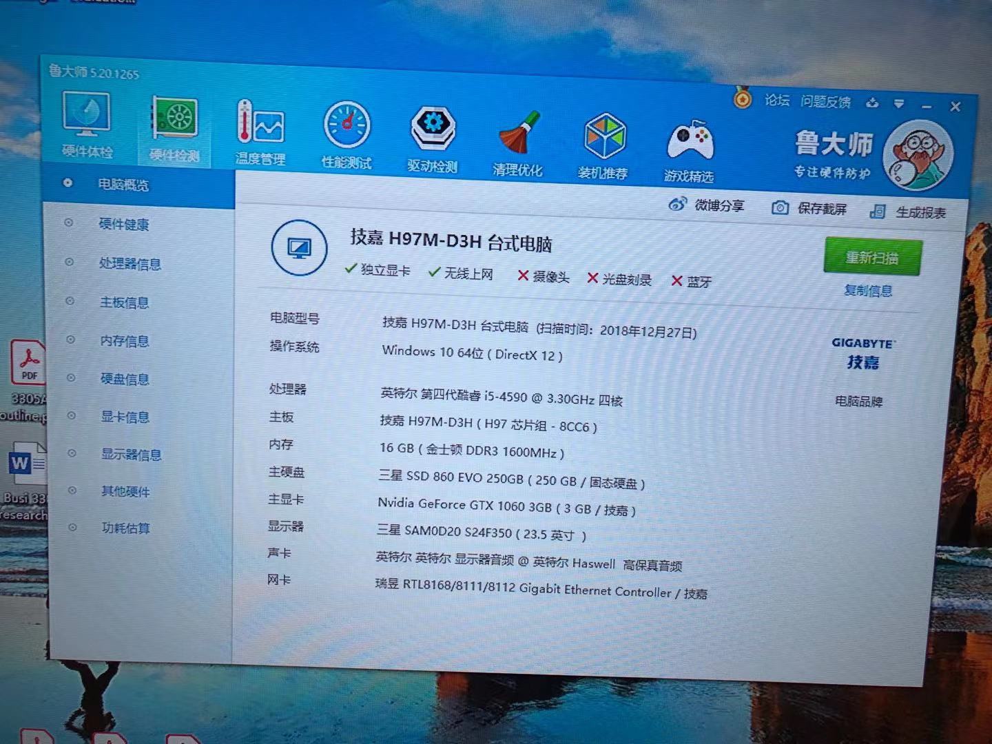
Task: Click 保存截屏 to save a screenshot
Action: coord(809,208)
